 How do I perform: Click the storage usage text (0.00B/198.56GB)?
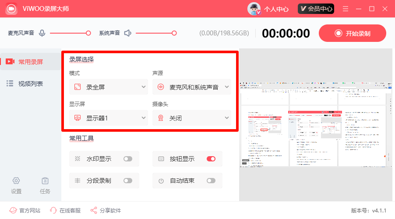tap(224, 33)
